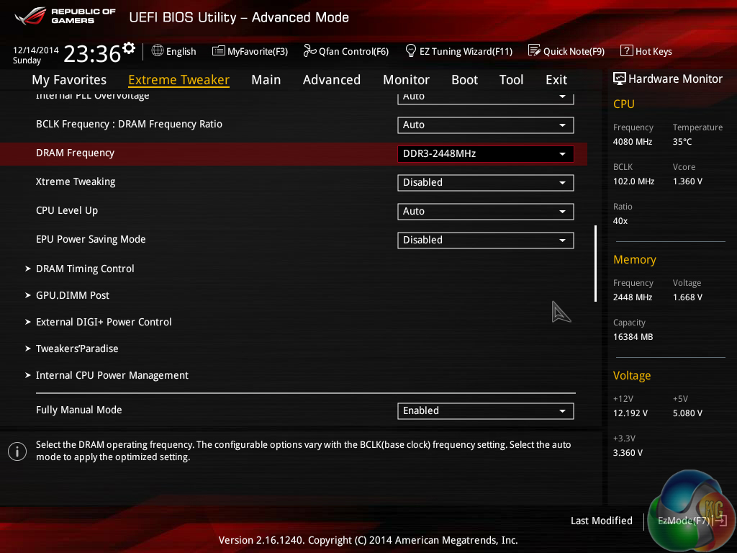This screenshot has width=737, height=553.
Task: Click the 23:36 clock time
Action: tap(92, 53)
